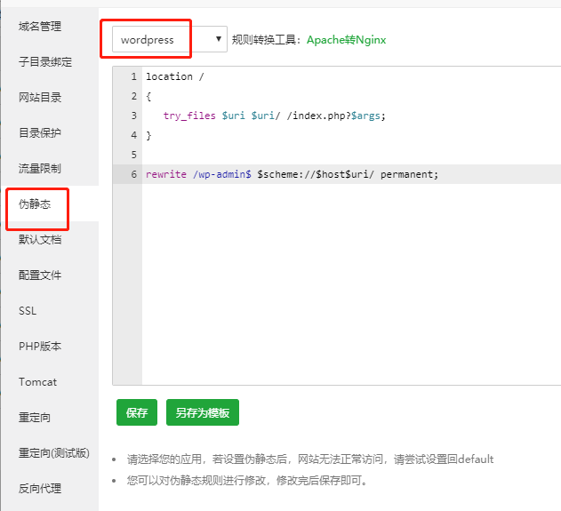Click the opening brace on line 2

(148, 96)
